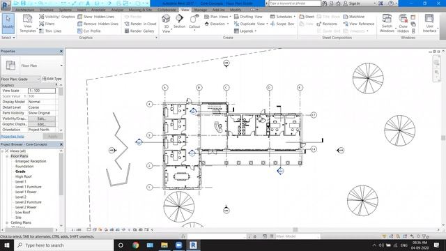446x251 pixels.
Task: Open Visibility/Graphics settings
Action: point(57,17)
